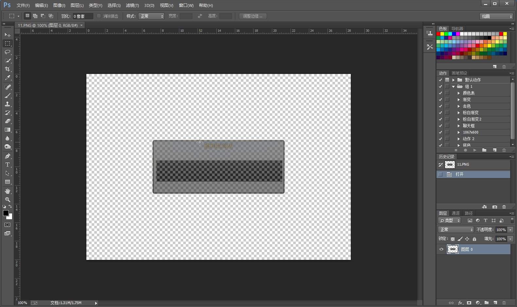Toggle the checkmark for 去色 action

click(x=440, y=106)
